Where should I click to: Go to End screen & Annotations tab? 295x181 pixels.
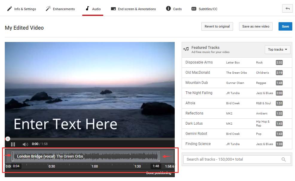tap(133, 9)
